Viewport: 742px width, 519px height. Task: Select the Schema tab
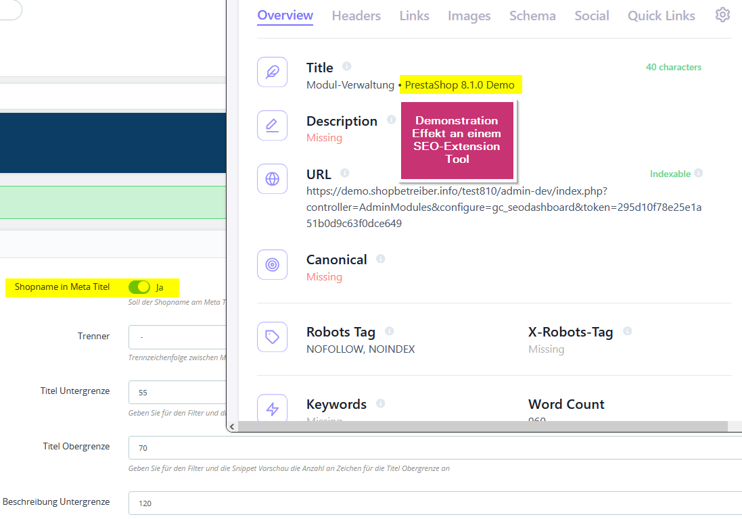(x=532, y=16)
